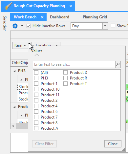Open the gear settings icon

[15, 26]
